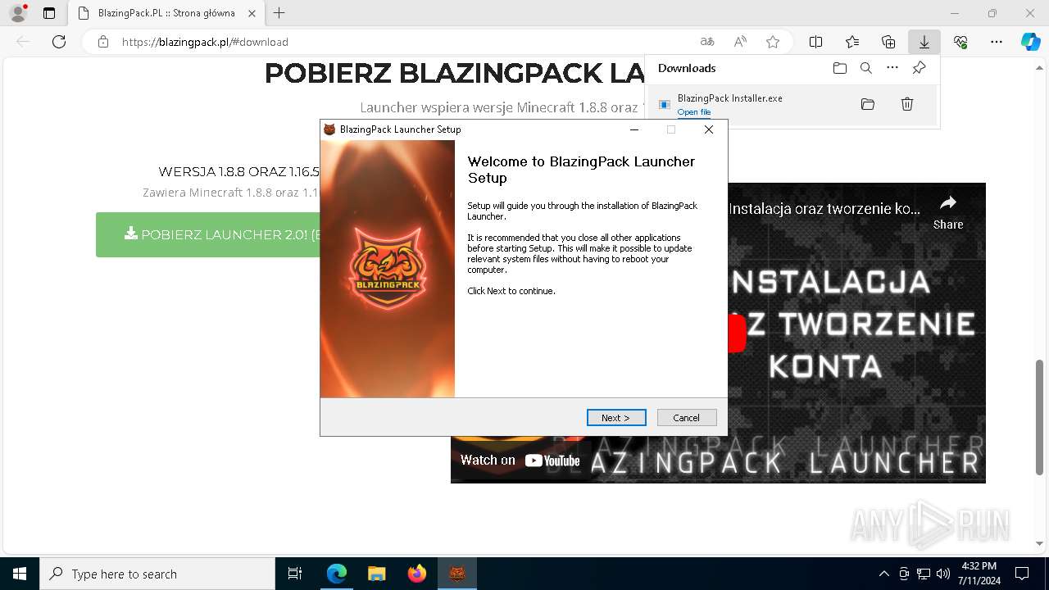
Task: Cancel the BlazingPack Launcher Setup
Action: [x=687, y=418]
